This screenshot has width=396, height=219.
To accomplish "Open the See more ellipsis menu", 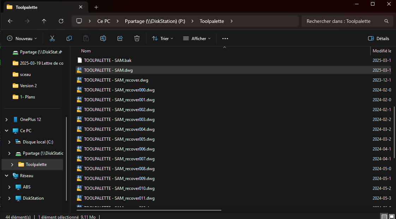I will click(225, 38).
